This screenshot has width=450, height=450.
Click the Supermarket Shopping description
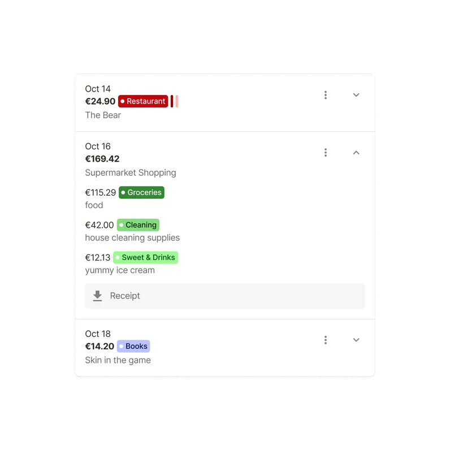130,172
